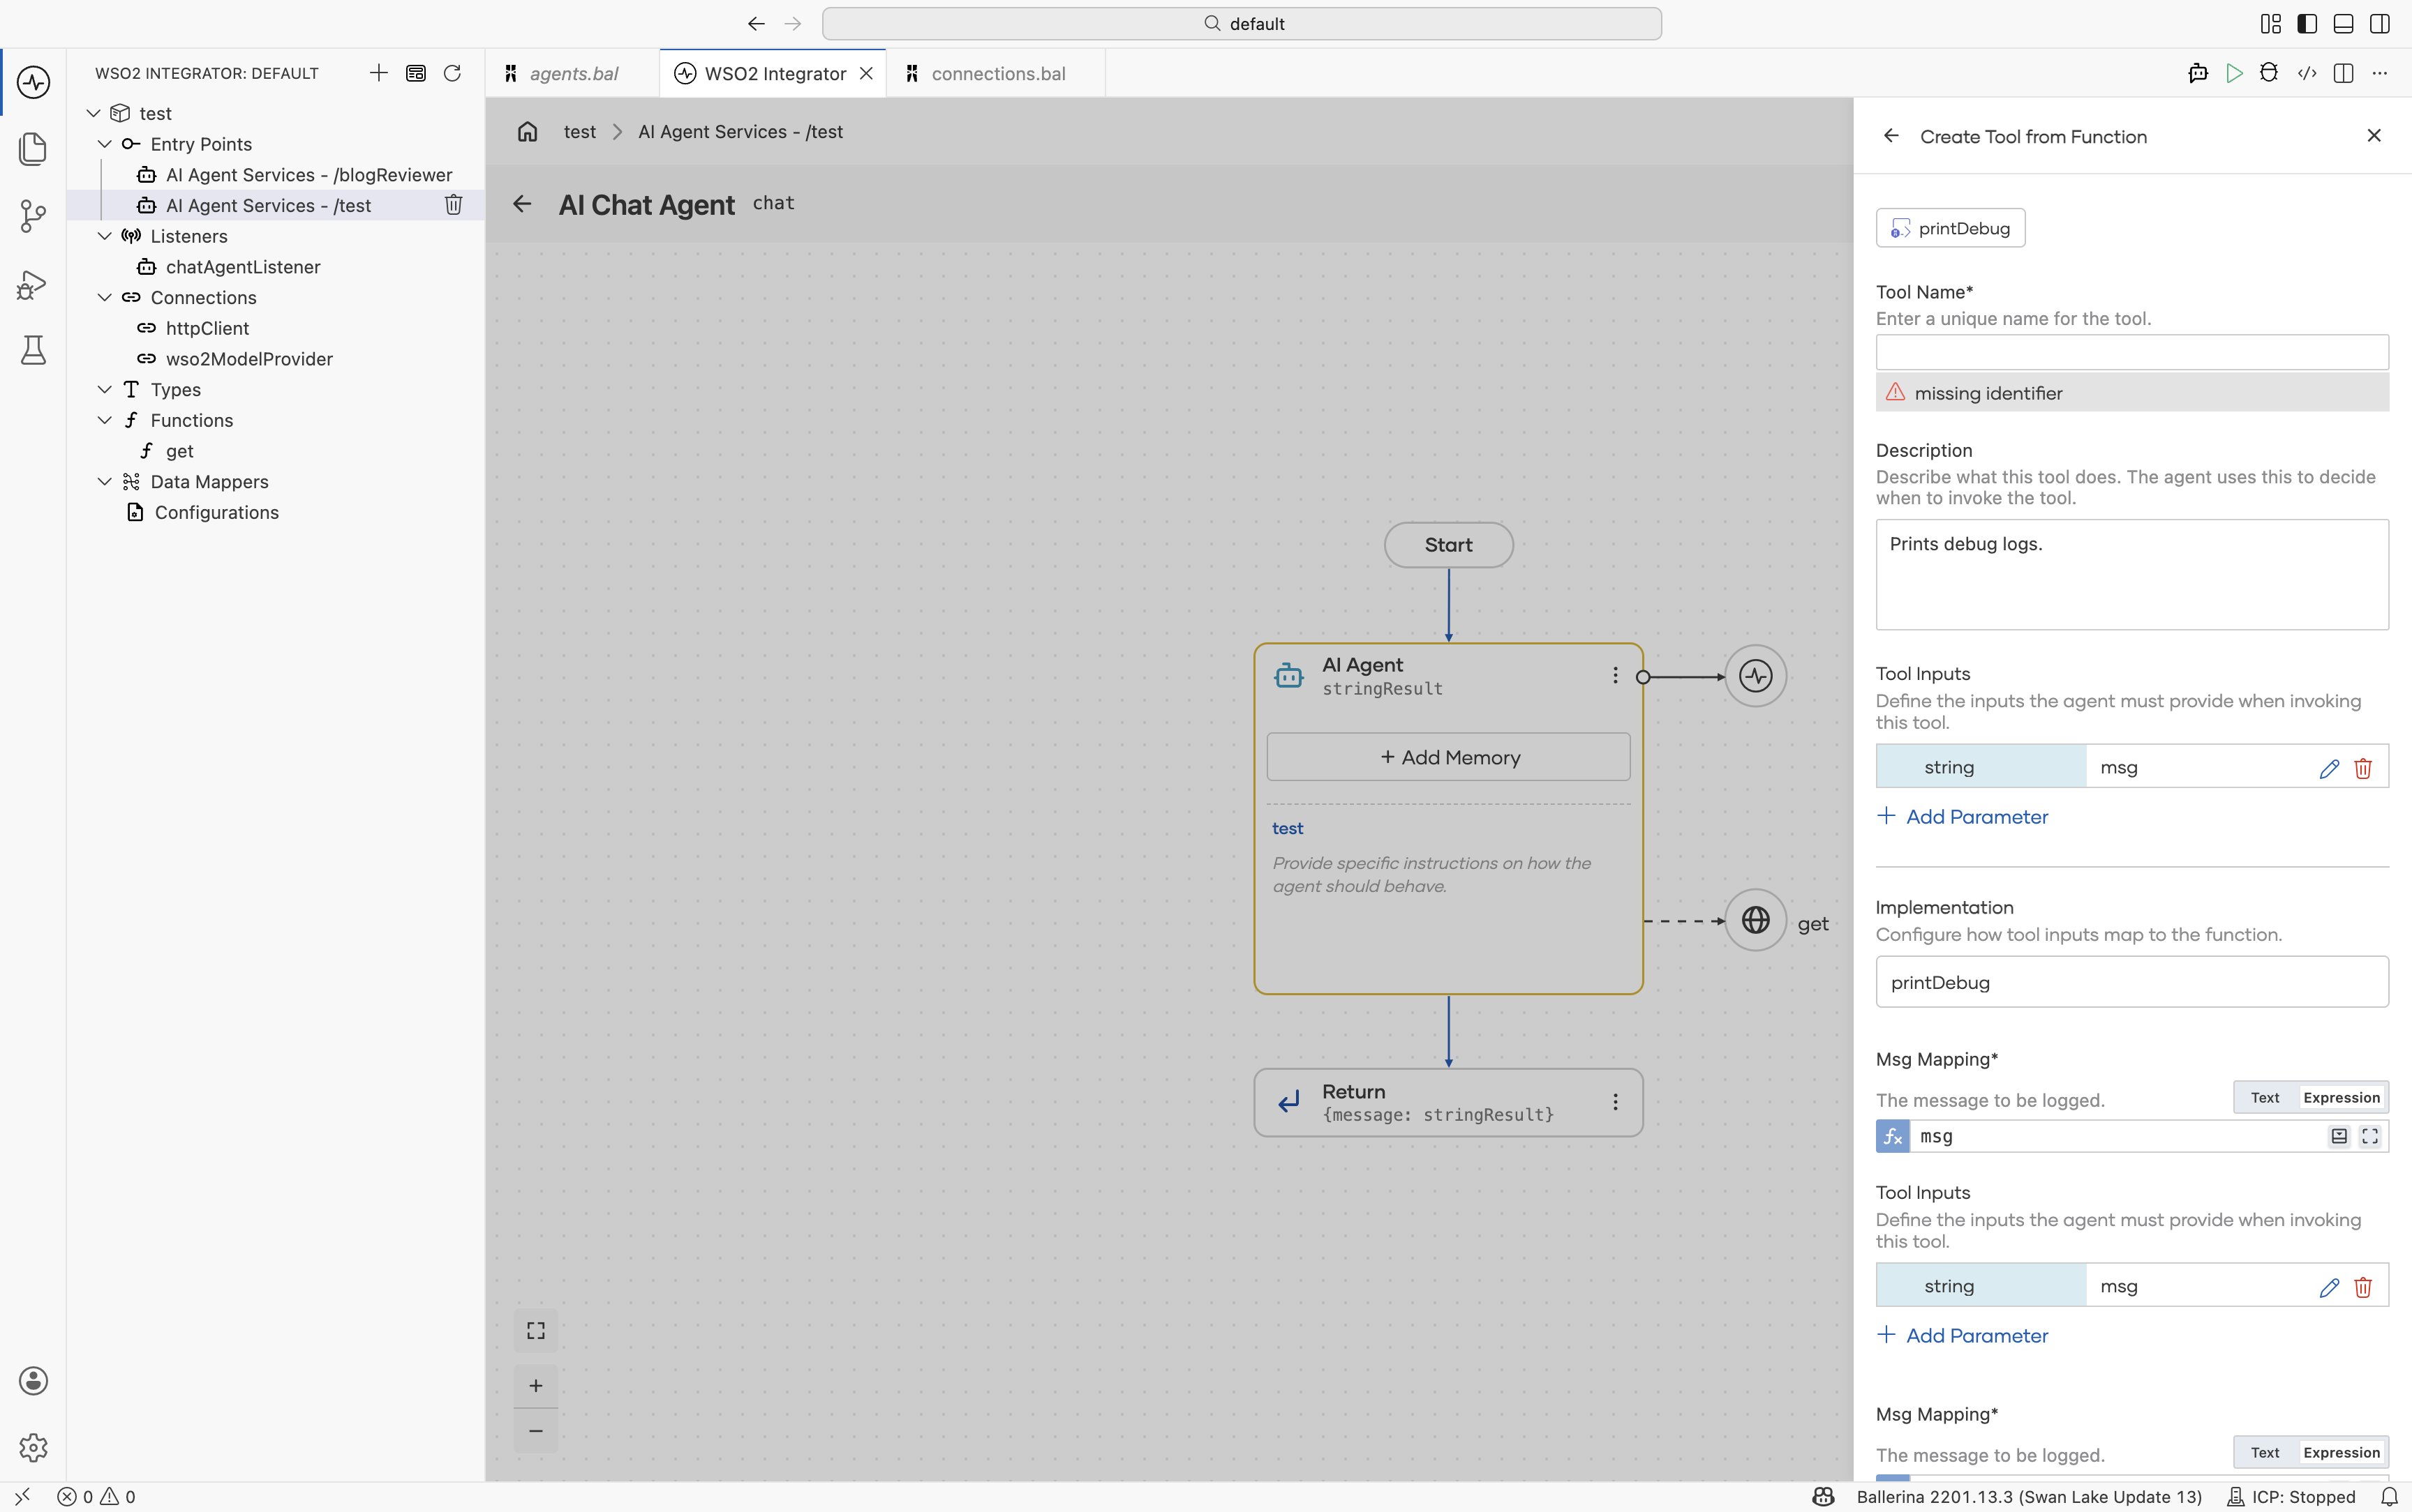Open the Manage settings gear
Viewport: 2412px width, 1512px height.
(x=33, y=1447)
